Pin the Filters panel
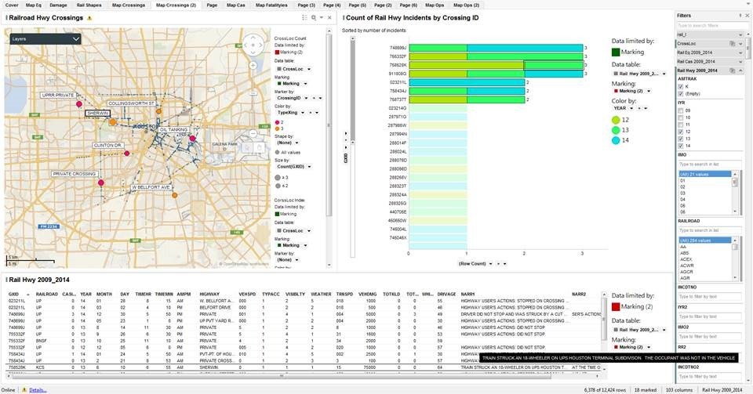This screenshot has height=394, width=753. (x=740, y=16)
